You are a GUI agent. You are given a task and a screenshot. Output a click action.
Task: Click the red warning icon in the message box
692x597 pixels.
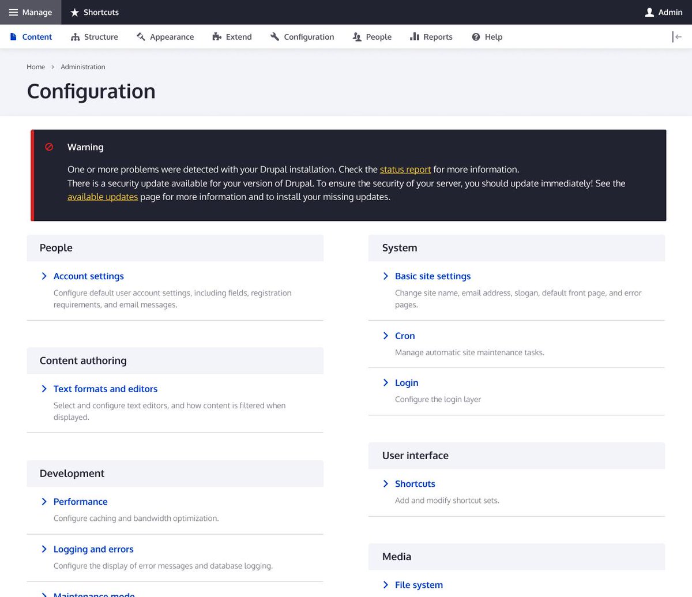[49, 147]
